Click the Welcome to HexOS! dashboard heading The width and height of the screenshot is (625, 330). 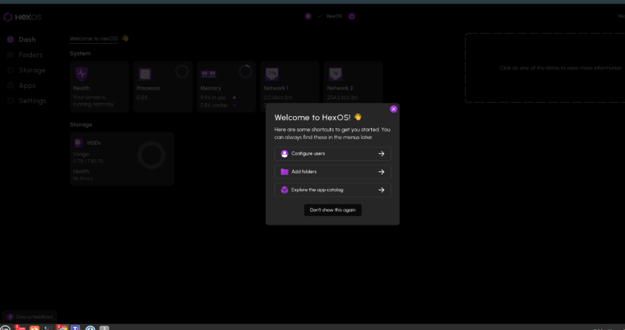94,39
